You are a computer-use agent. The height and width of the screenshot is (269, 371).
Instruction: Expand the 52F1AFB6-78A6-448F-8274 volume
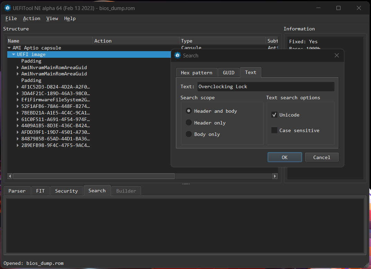(x=18, y=106)
